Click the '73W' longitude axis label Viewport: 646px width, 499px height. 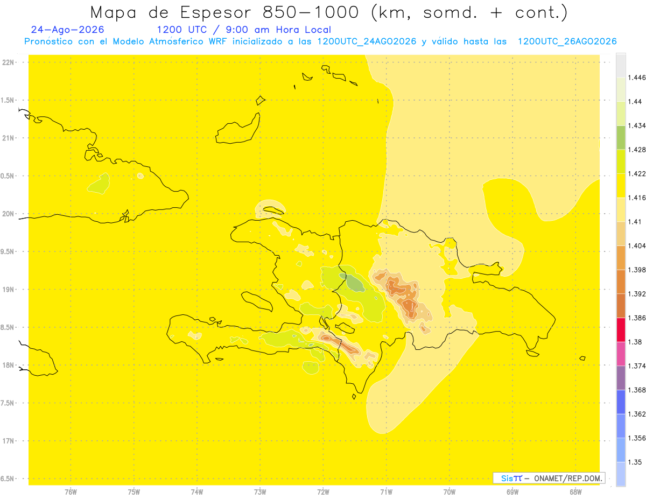click(x=260, y=492)
